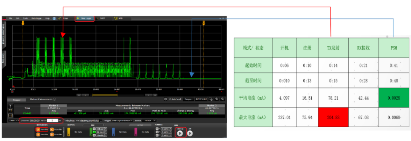This screenshot has height=141, width=411.
Task: Toggle the F3 formula trace
Action: pos(157,135)
